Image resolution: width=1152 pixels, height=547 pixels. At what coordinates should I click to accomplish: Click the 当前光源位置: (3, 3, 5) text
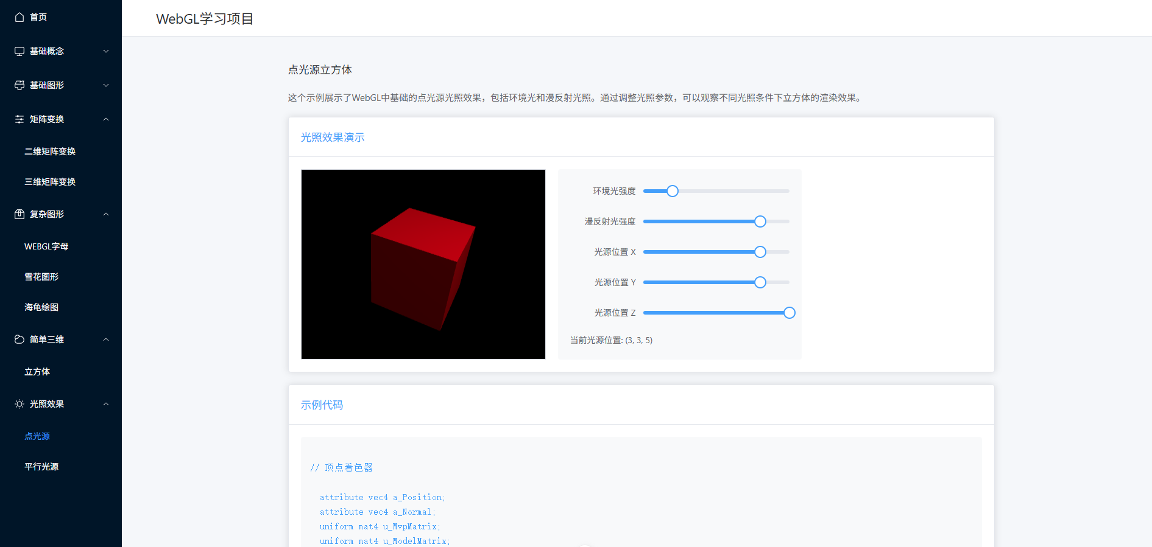tap(611, 340)
